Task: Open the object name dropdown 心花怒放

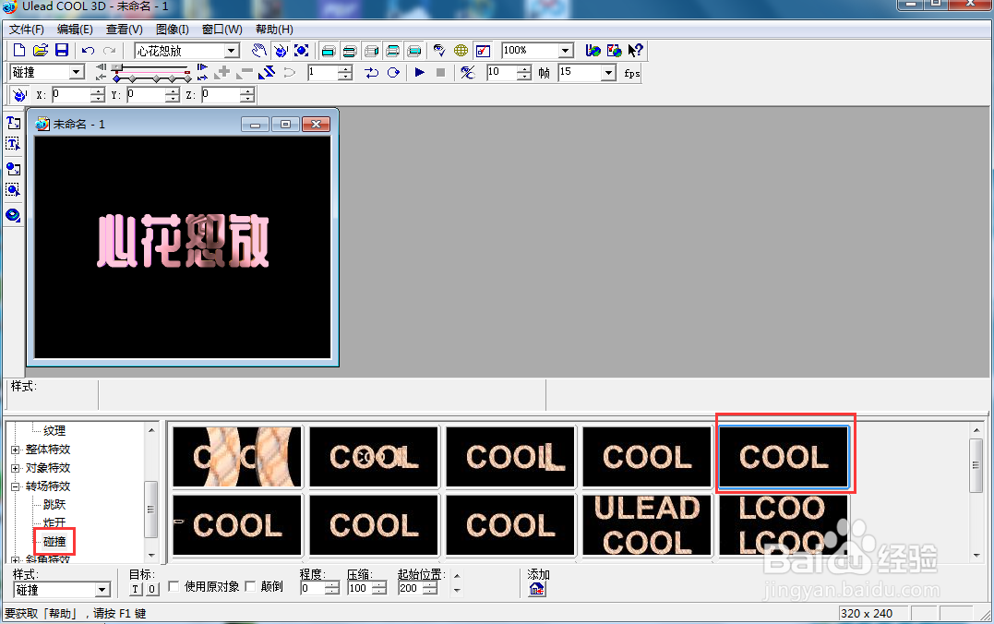Action: 232,51
